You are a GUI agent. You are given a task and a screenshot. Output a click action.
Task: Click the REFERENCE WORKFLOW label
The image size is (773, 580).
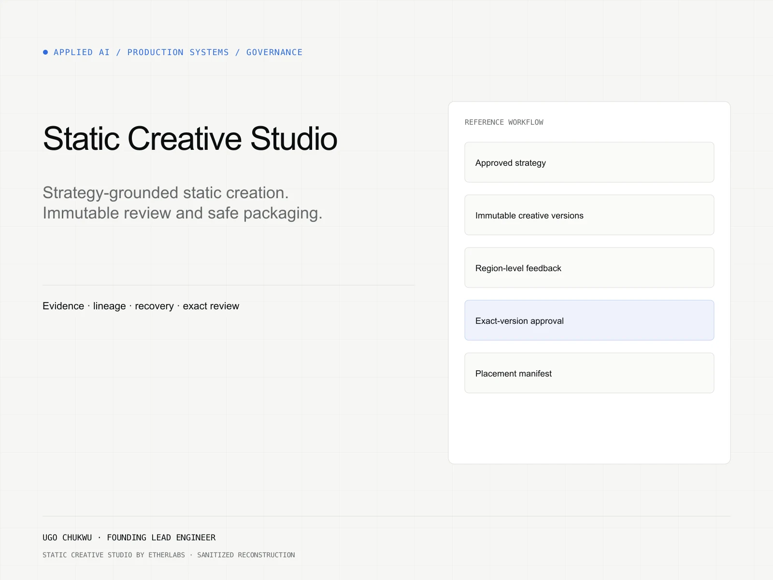coord(504,122)
